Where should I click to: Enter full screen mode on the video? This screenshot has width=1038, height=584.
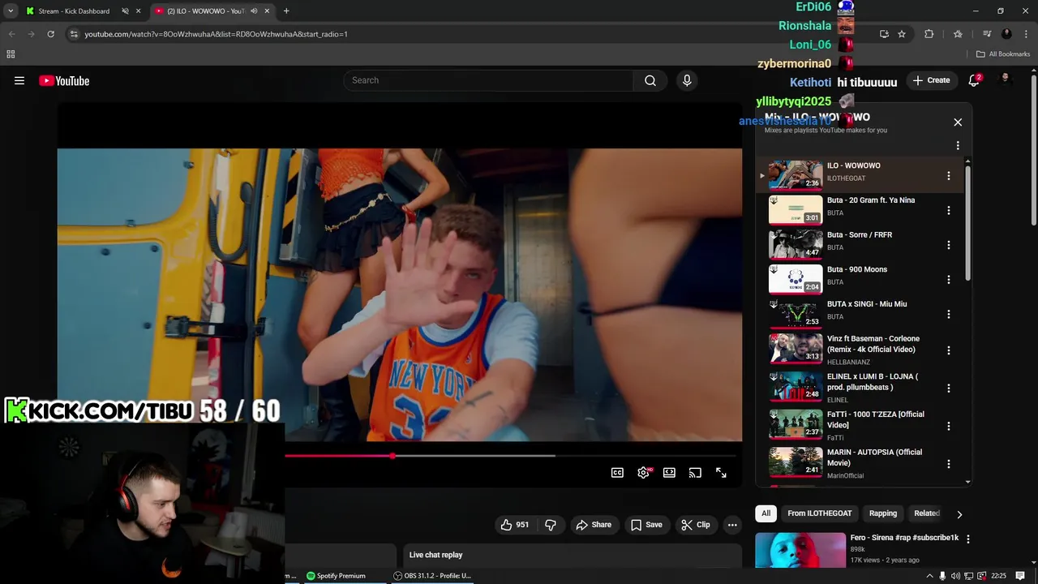pyautogui.click(x=721, y=473)
